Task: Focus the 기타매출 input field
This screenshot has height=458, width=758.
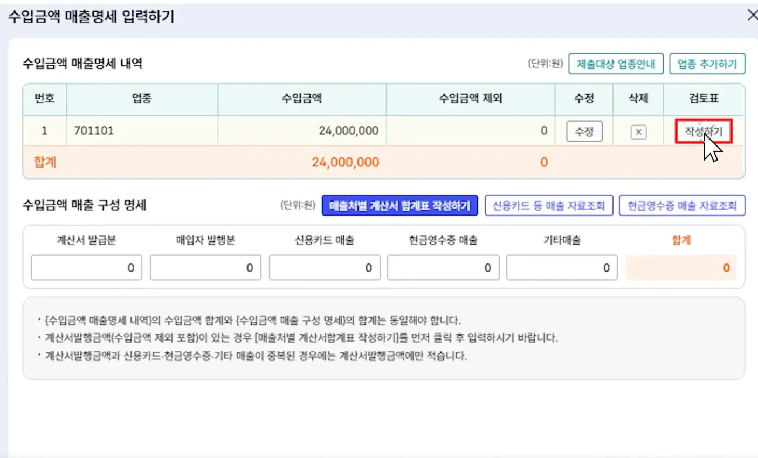Action: [562, 268]
